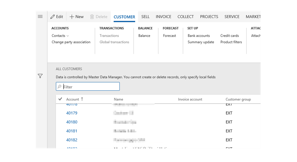Click the magnifier icon in Filter box
Viewport: 297px width, 162px height.
pyautogui.click(x=59, y=87)
